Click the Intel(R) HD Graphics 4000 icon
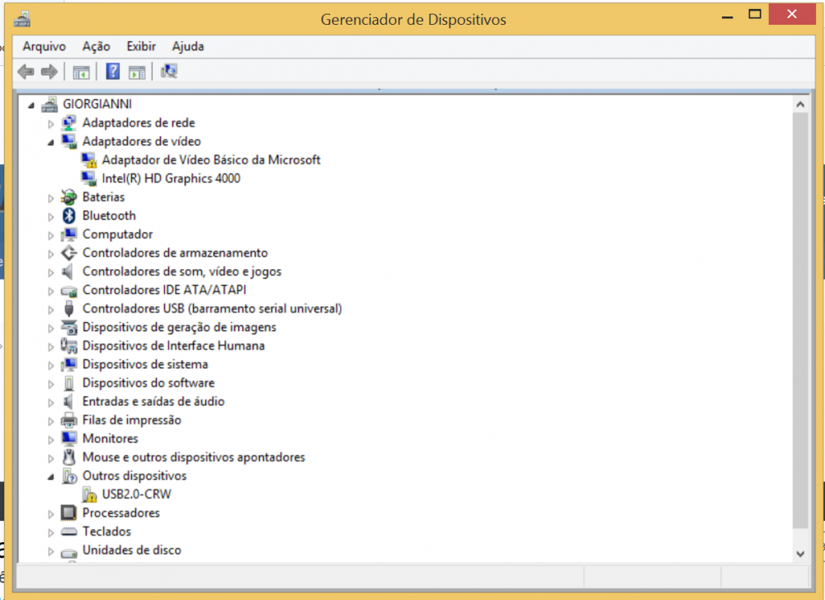 [88, 178]
